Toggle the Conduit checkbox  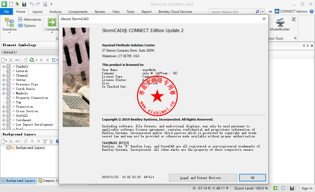(8, 66)
